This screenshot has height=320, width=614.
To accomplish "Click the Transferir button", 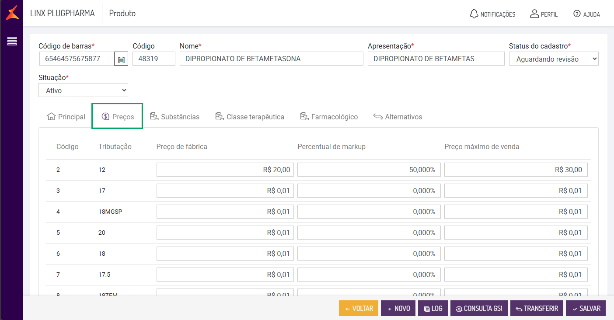I will [x=537, y=308].
